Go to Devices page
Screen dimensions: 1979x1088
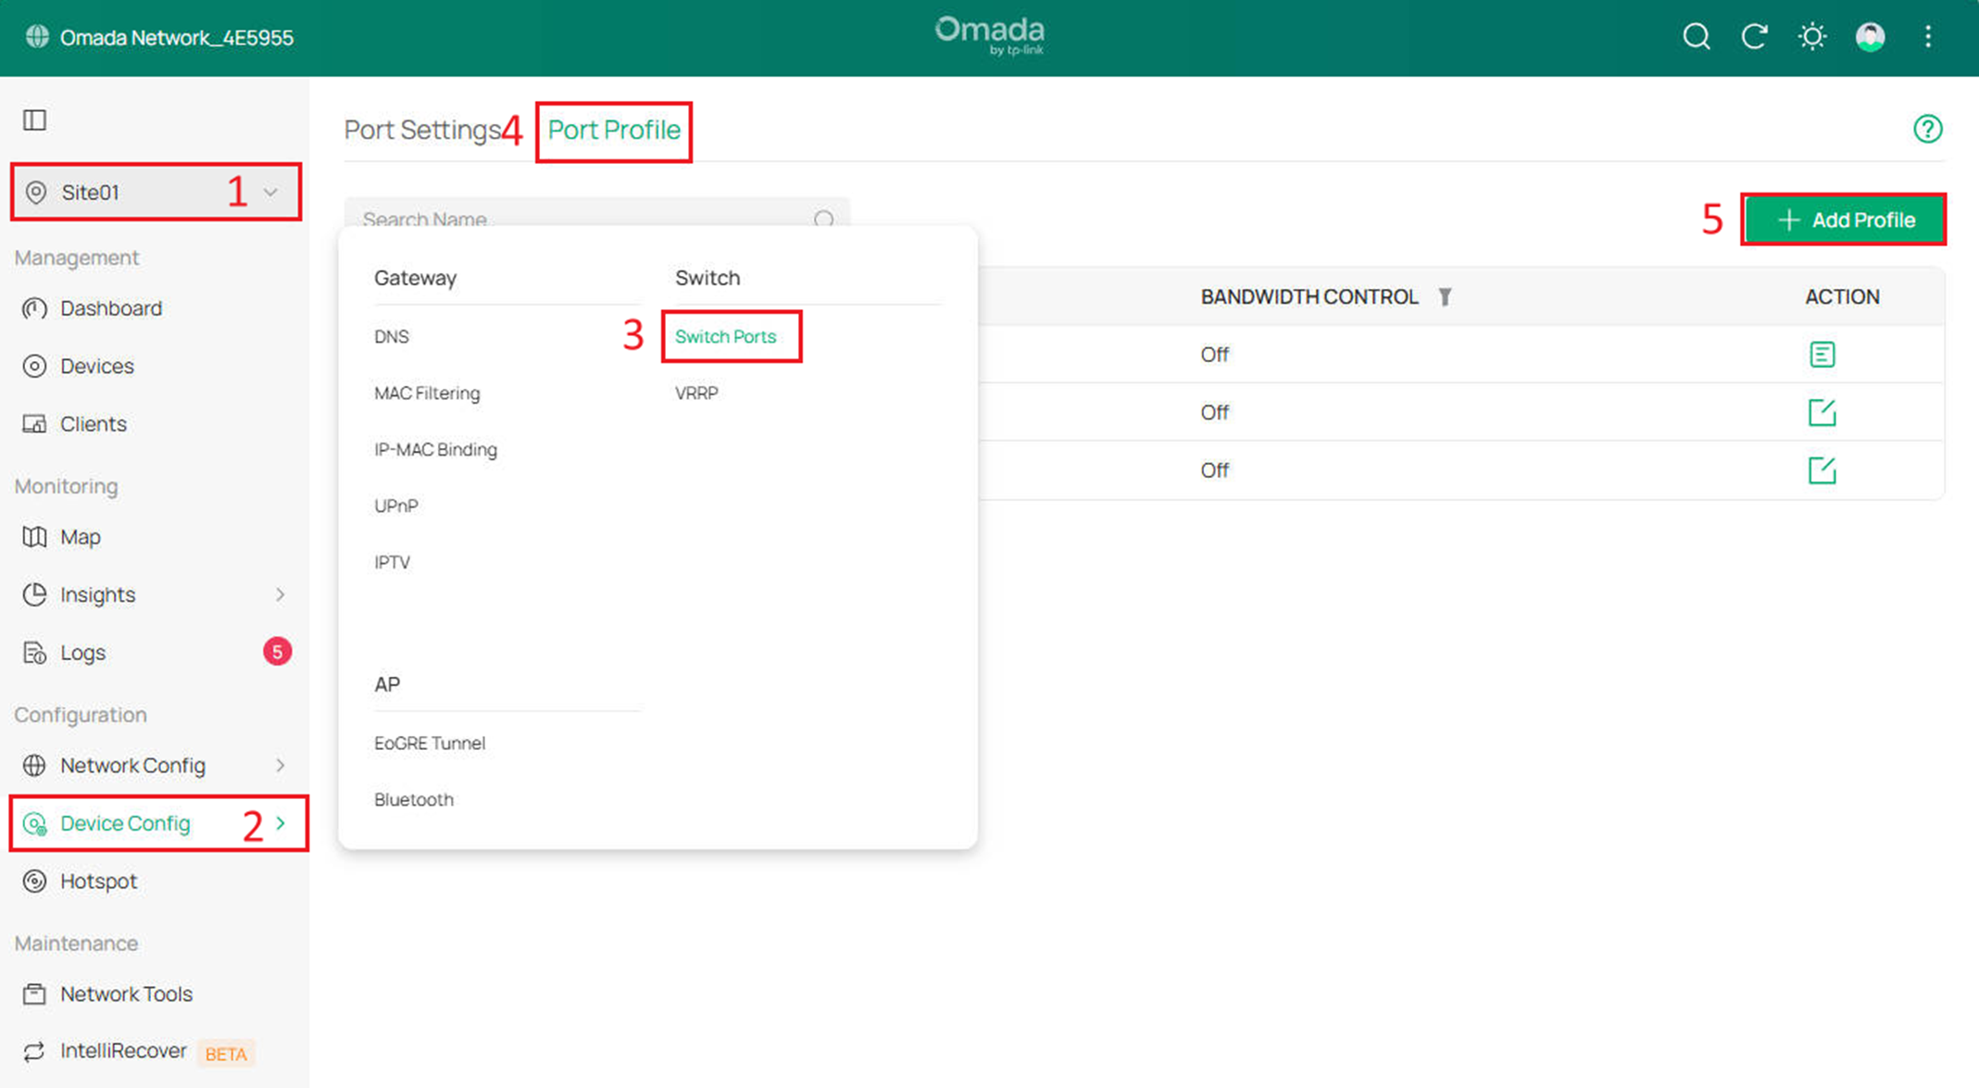pyautogui.click(x=97, y=366)
